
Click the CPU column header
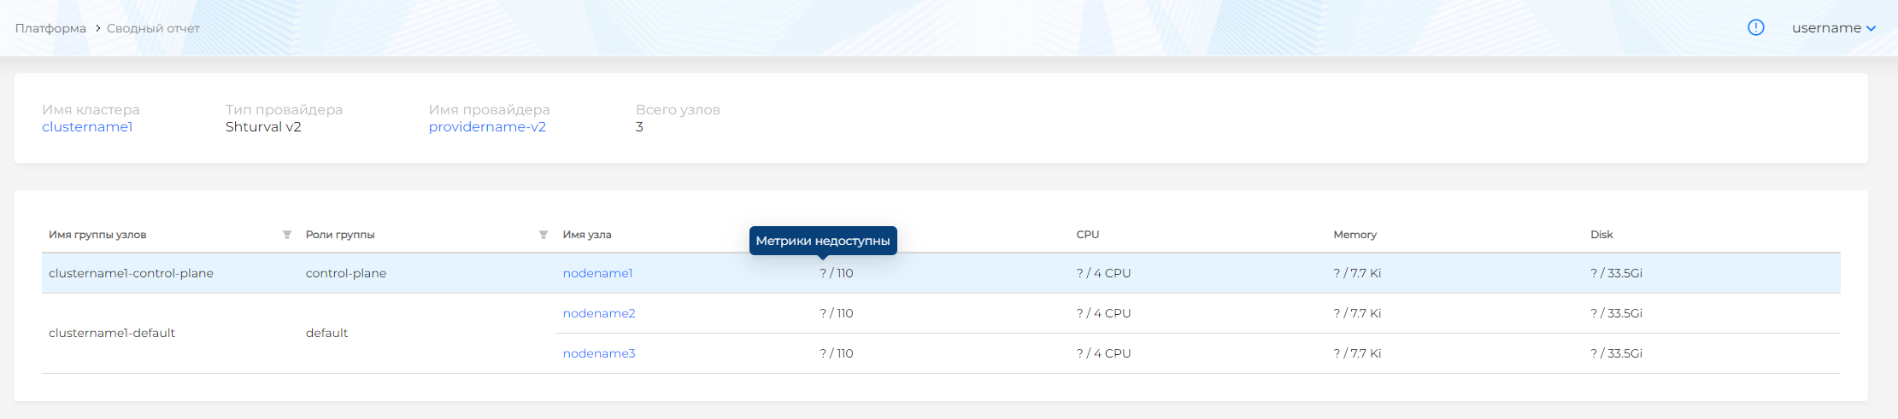click(1087, 235)
